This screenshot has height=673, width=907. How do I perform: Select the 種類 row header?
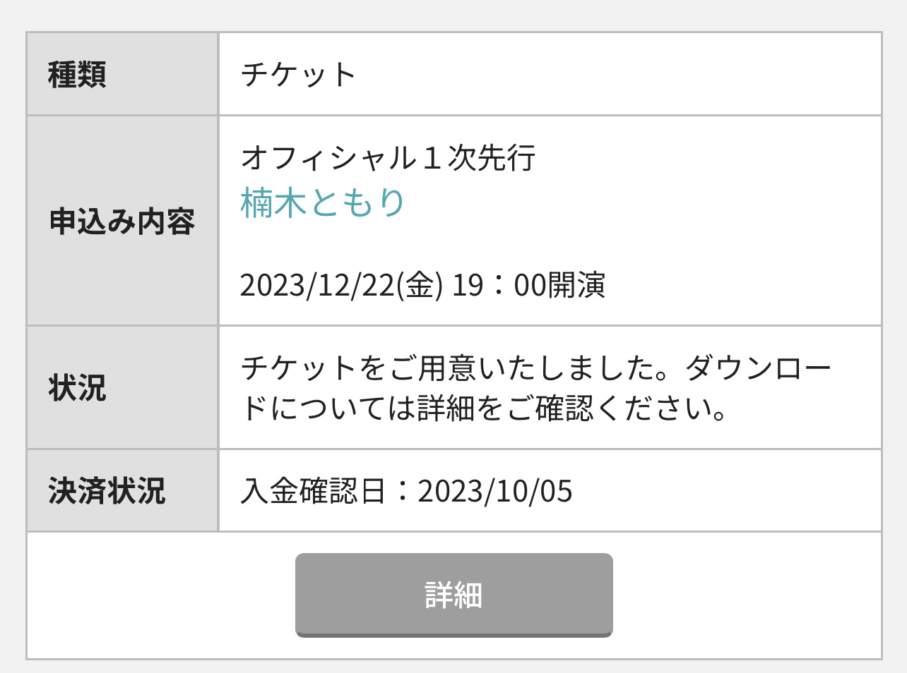pyautogui.click(x=122, y=74)
